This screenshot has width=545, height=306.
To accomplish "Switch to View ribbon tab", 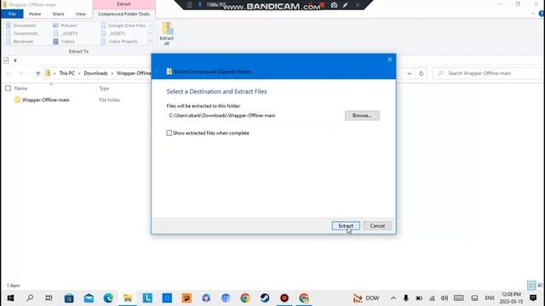I will coord(80,14).
